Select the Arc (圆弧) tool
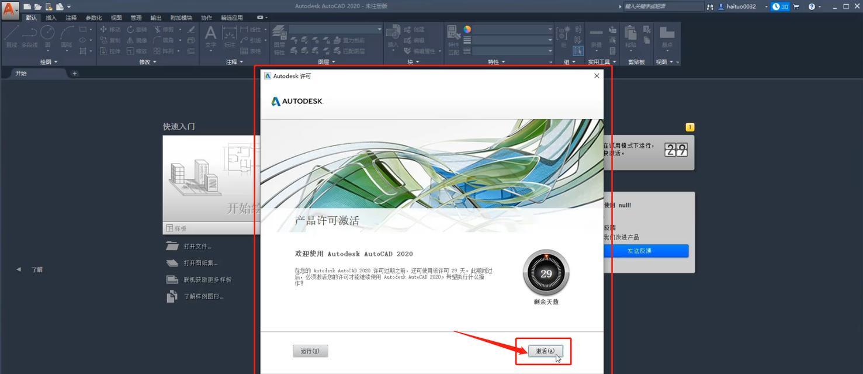 point(67,37)
